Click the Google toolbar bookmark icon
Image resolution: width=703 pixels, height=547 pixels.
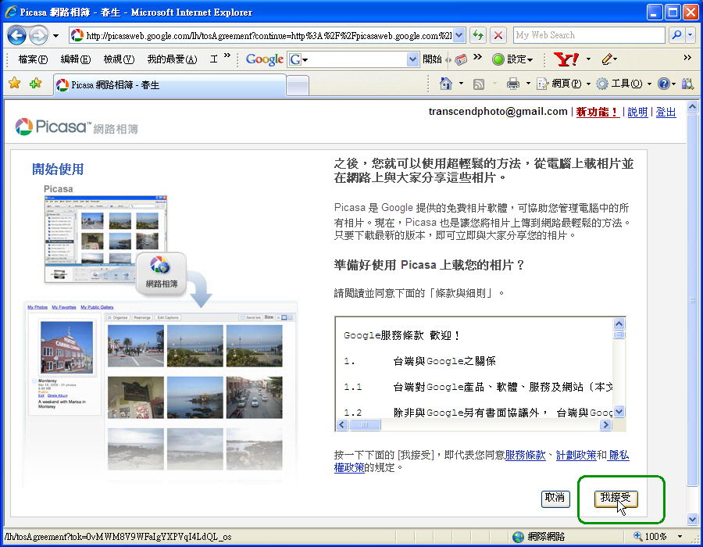[x=460, y=59]
